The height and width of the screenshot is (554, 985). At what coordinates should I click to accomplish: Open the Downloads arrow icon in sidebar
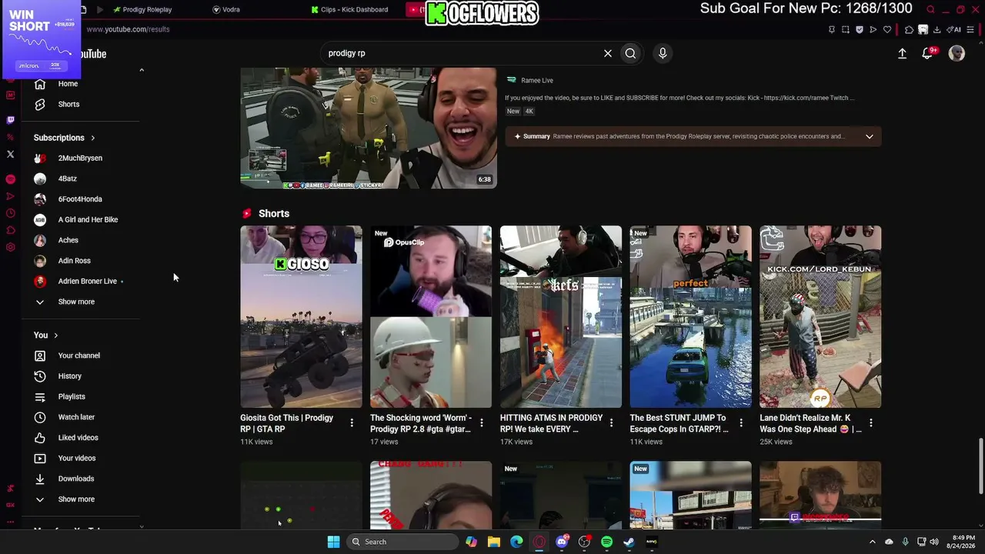[40, 479]
